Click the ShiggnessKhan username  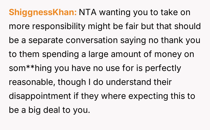[x=43, y=13]
